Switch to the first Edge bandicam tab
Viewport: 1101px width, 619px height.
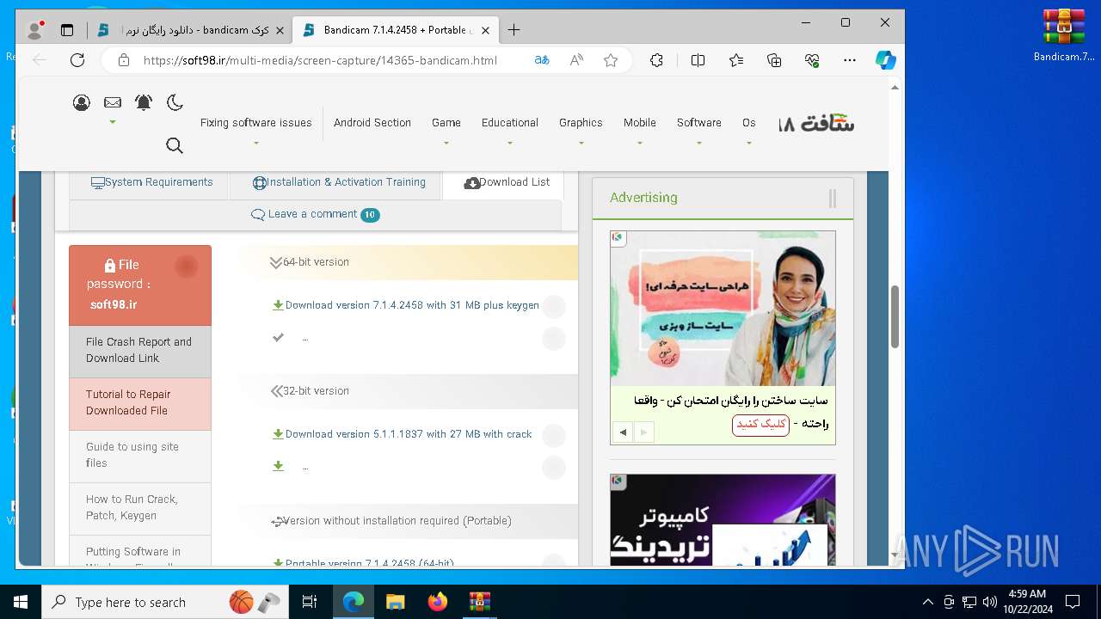[189, 30]
